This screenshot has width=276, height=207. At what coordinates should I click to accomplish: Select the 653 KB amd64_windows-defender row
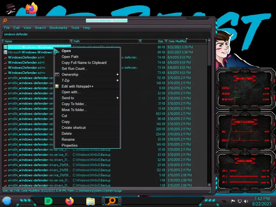105,114
